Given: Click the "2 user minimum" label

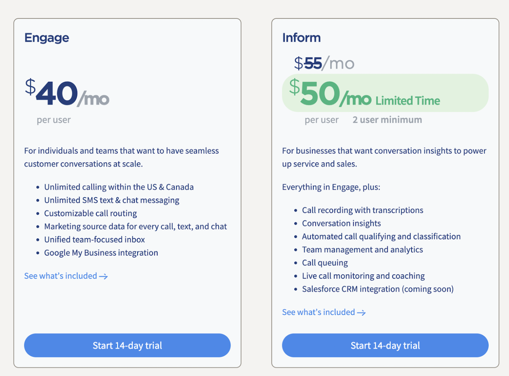Looking at the screenshot, I should pyautogui.click(x=387, y=120).
